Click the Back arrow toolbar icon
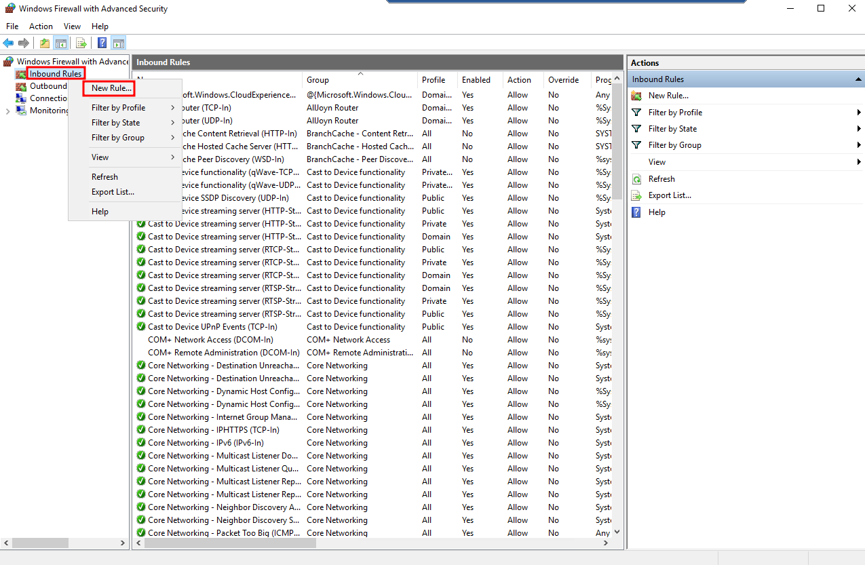 pyautogui.click(x=9, y=43)
